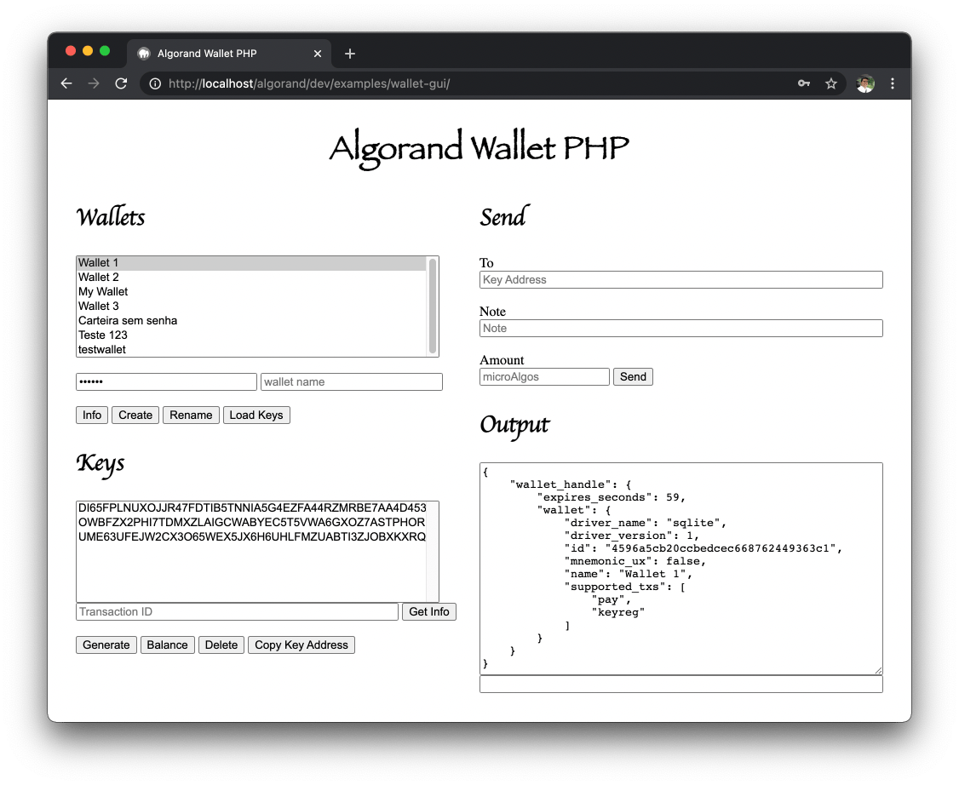
Task: Click the Transaction ID input field
Action: (x=237, y=611)
